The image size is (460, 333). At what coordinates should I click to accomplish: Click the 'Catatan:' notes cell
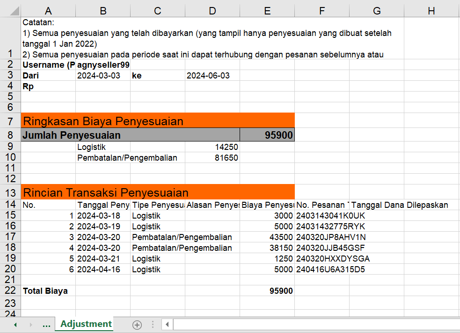212,38
